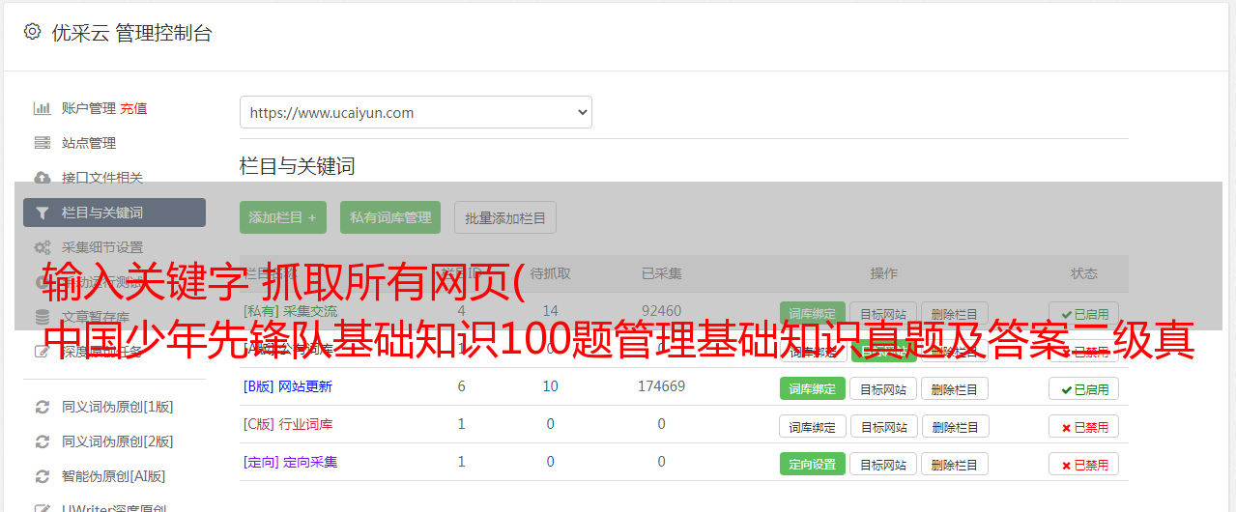Click the refresh icon for 同义词伪原创[2版]
This screenshot has height=512, width=1236.
(x=42, y=441)
